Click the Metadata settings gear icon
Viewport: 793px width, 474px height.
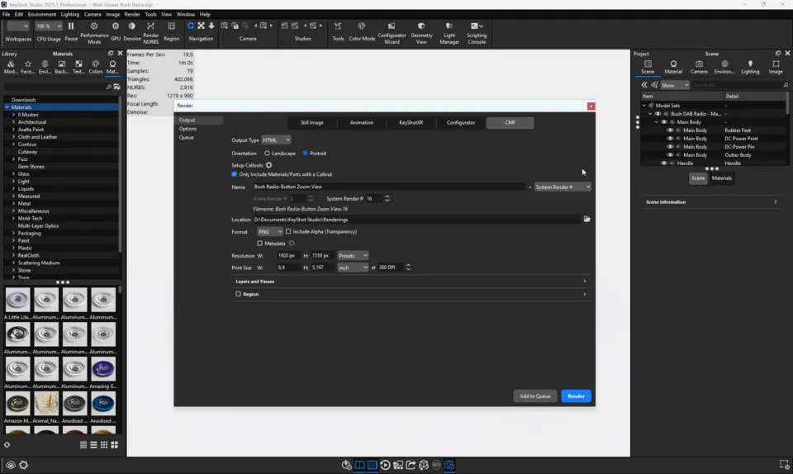[x=292, y=244]
